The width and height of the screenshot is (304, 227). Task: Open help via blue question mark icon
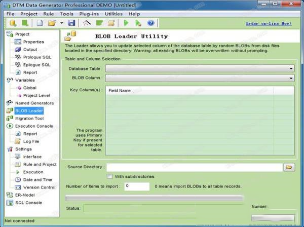tap(150, 23)
